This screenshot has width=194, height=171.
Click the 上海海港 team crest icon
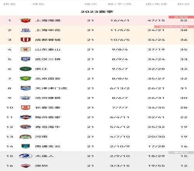click(26, 20)
